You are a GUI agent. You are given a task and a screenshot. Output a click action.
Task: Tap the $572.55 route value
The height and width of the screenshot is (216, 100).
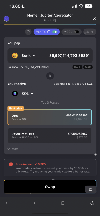(x=82, y=137)
